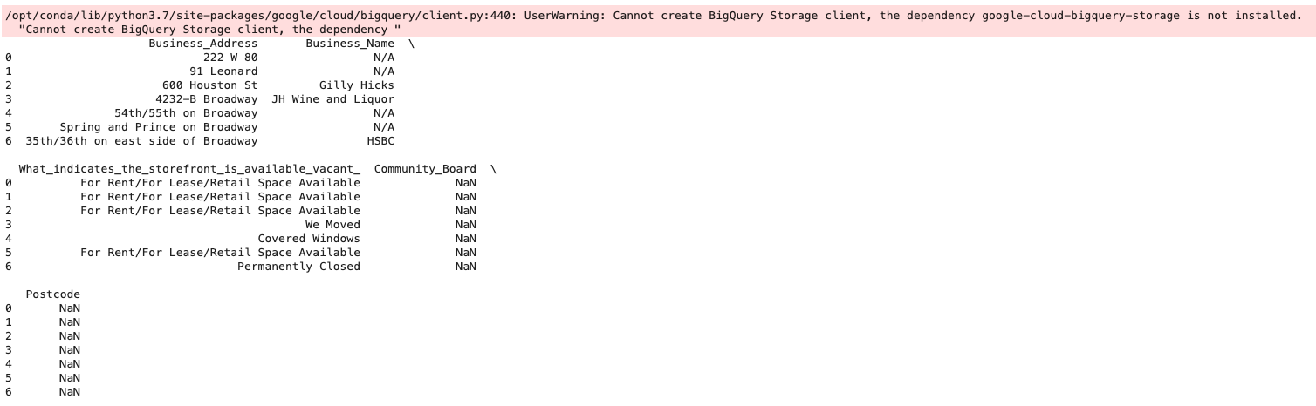Select the 'We Moved' status value
Screen dimensions: 1316x406
point(332,224)
